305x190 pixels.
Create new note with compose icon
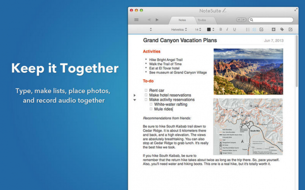click(291, 29)
